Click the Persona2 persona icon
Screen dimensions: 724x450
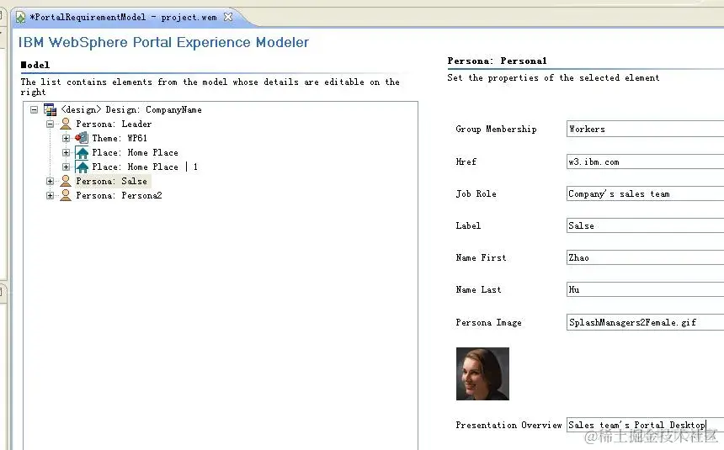[66, 195]
